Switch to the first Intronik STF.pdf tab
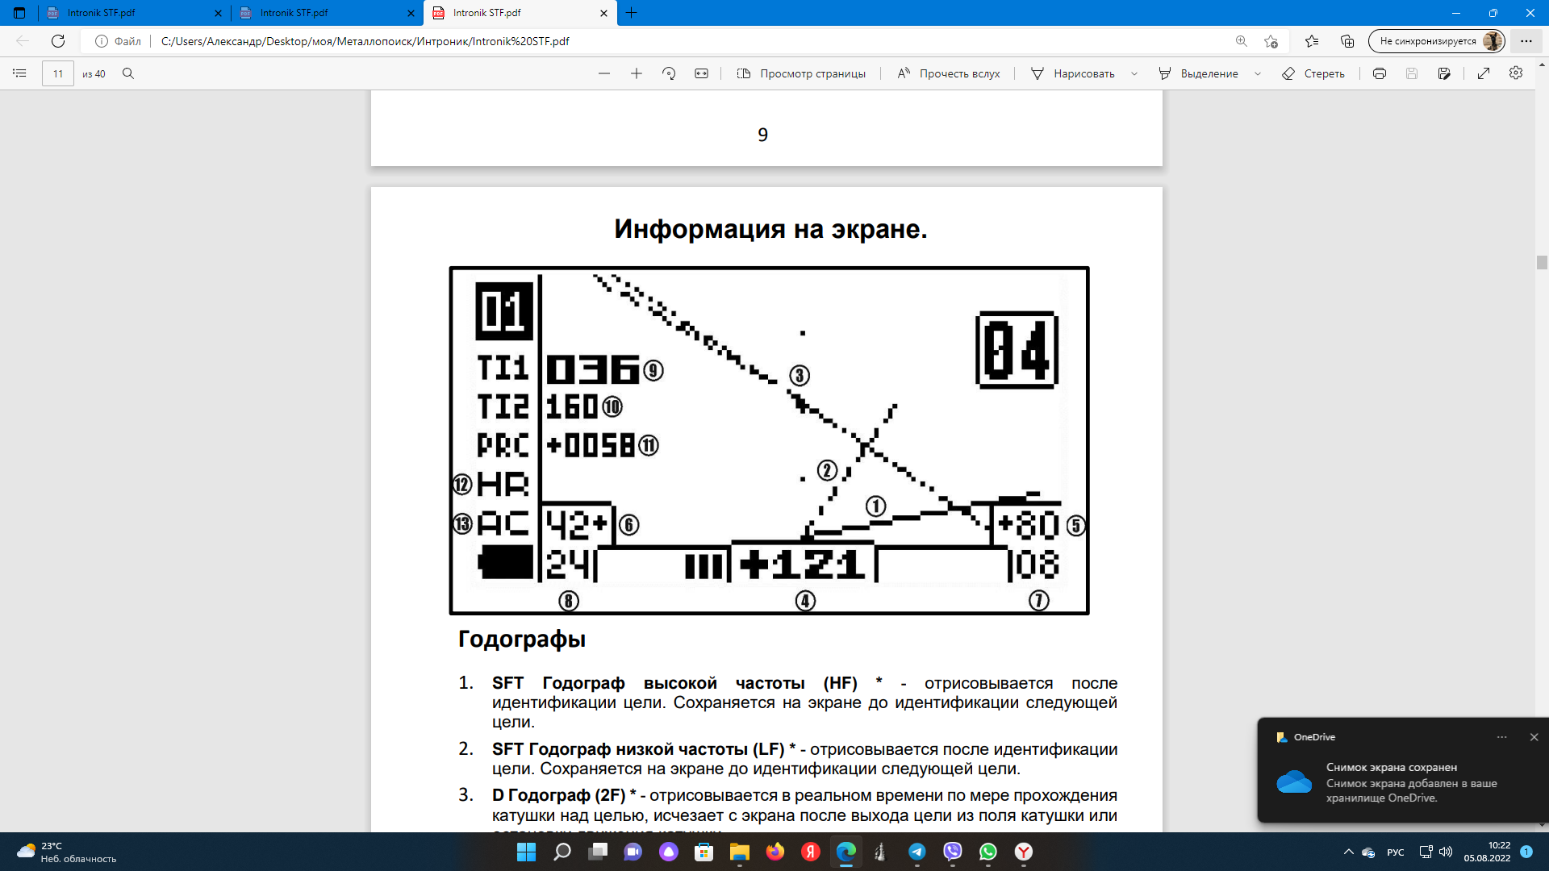Viewport: 1549px width, 871px height. click(129, 13)
